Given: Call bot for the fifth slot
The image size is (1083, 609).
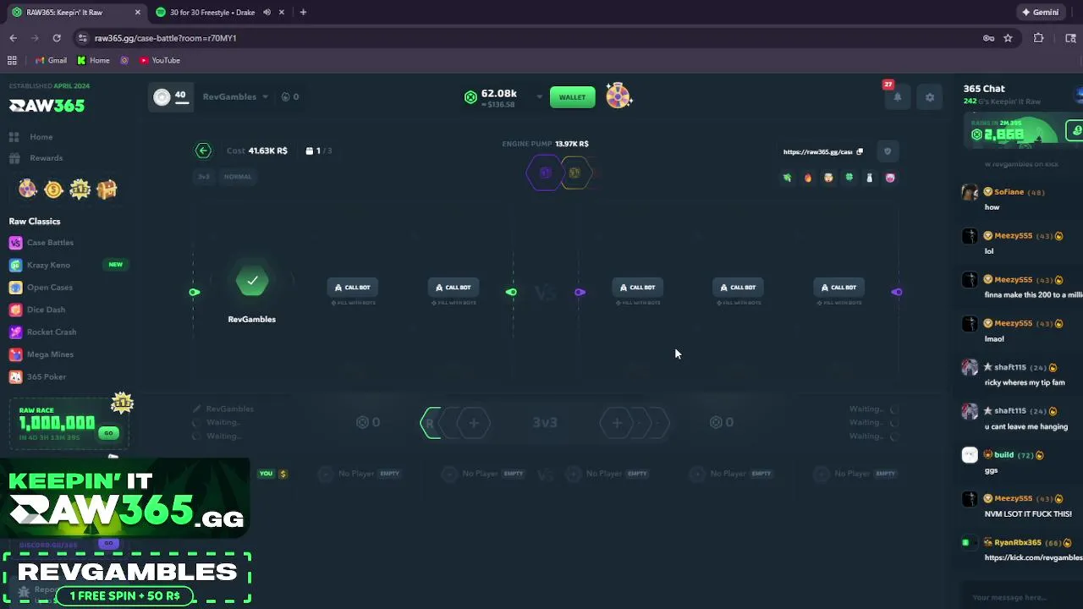Looking at the screenshot, I should tap(738, 288).
